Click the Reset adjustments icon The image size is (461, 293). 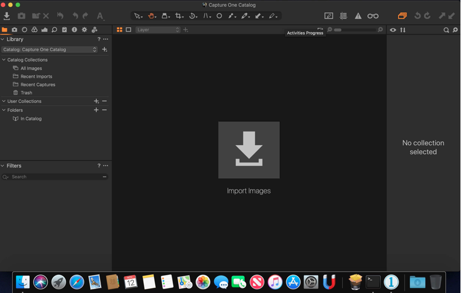(x=60, y=16)
